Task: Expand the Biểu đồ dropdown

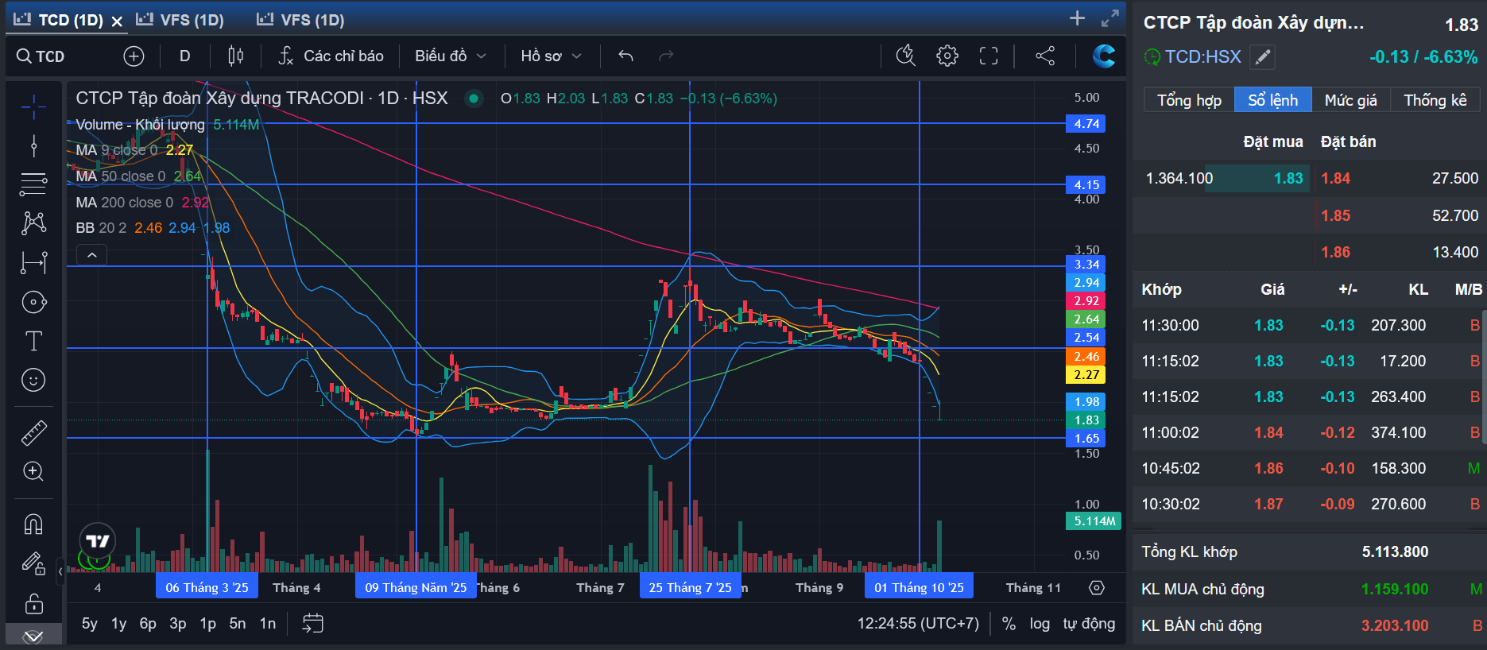Action: (x=450, y=56)
